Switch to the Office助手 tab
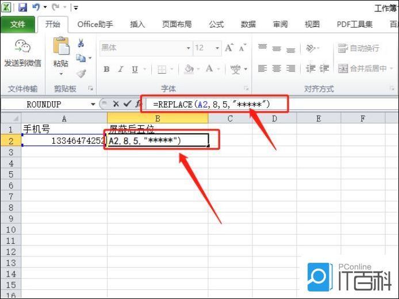 (95, 24)
